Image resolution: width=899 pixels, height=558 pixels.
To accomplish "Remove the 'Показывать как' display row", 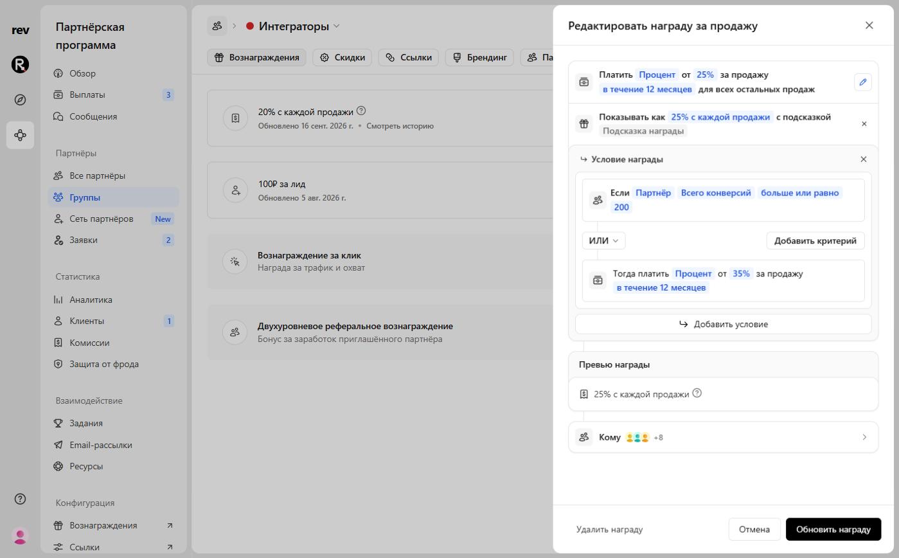I will tap(864, 123).
